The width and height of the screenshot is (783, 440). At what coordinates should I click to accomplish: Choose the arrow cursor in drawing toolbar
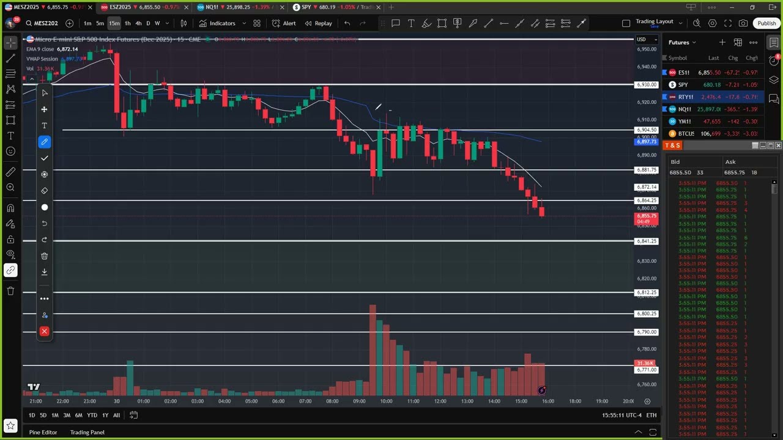pyautogui.click(x=44, y=93)
